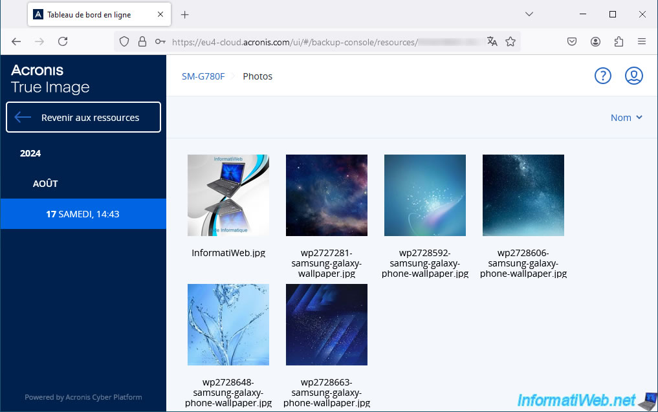Screen dimensions: 658x412
Task: Click Powered by Acronis Cyber Platform text
Action: click(83, 397)
